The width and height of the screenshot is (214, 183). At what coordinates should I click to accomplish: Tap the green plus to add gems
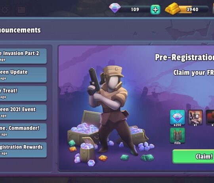click(x=155, y=10)
